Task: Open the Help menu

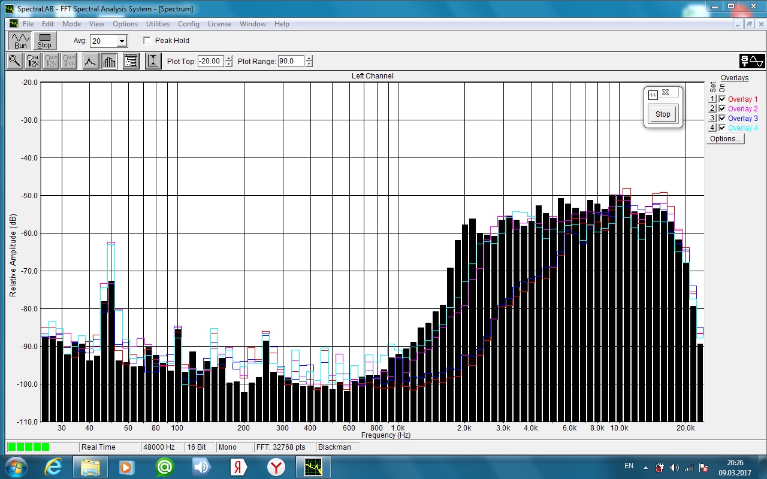Action: pos(282,24)
